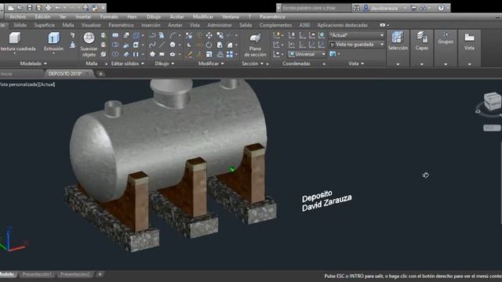The image size is (502, 282).
Task: Expand the Editar sólidos panel dropdown
Action: [x=143, y=63]
